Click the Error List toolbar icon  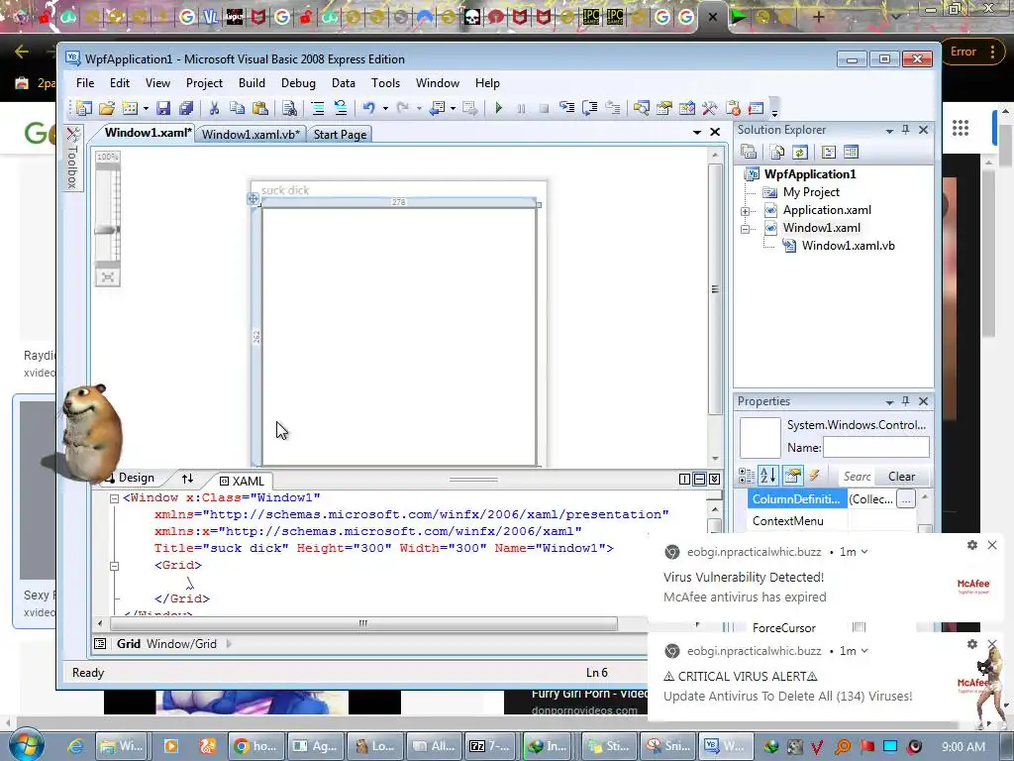(x=733, y=108)
